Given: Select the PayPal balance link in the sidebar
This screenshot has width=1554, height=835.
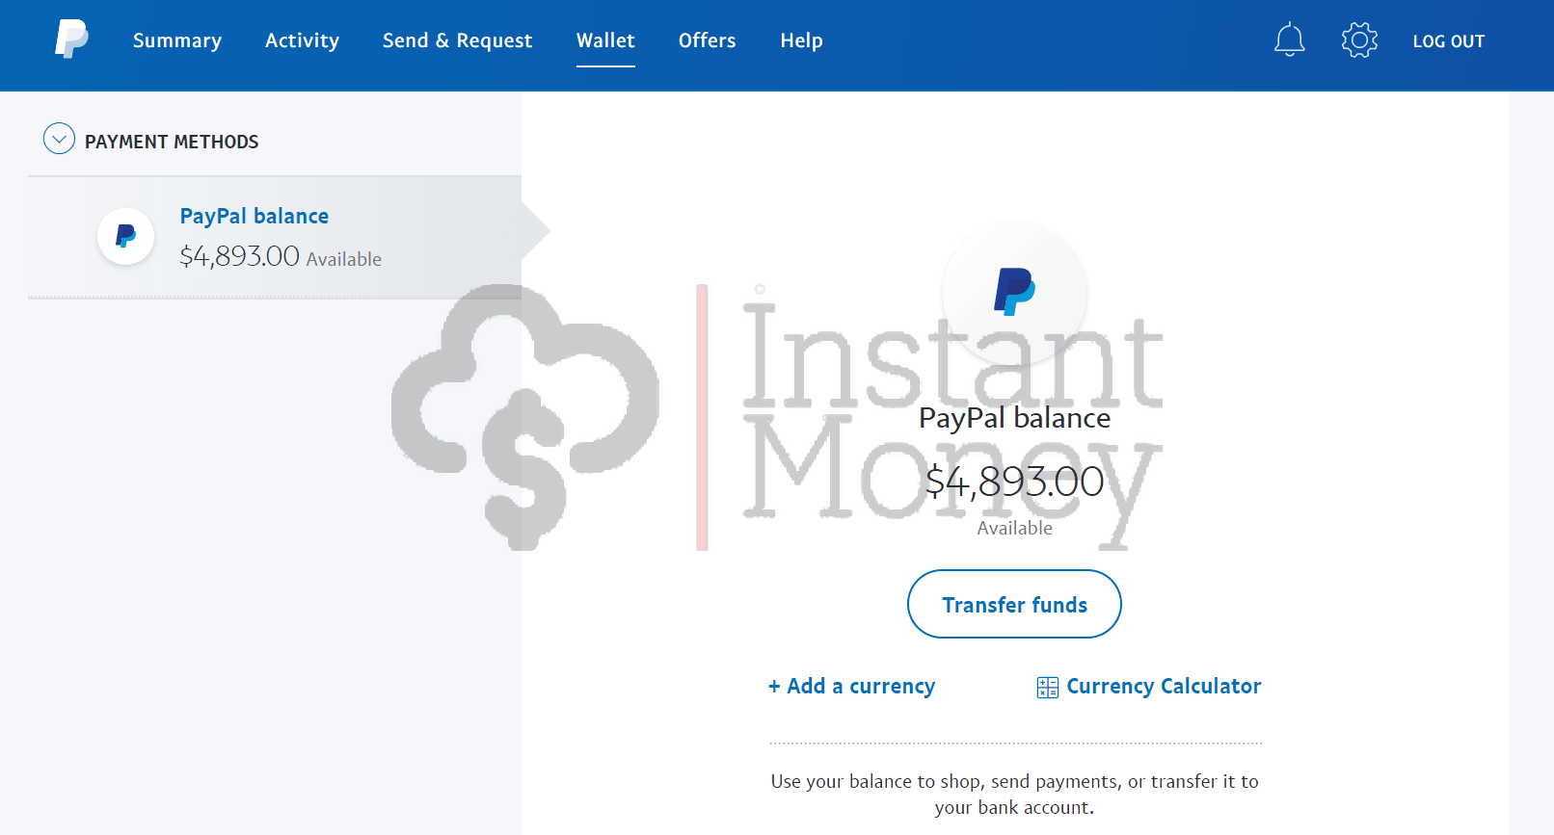Looking at the screenshot, I should [255, 216].
